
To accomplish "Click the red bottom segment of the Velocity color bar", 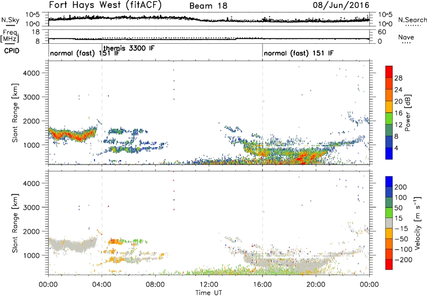I will point(389,264).
